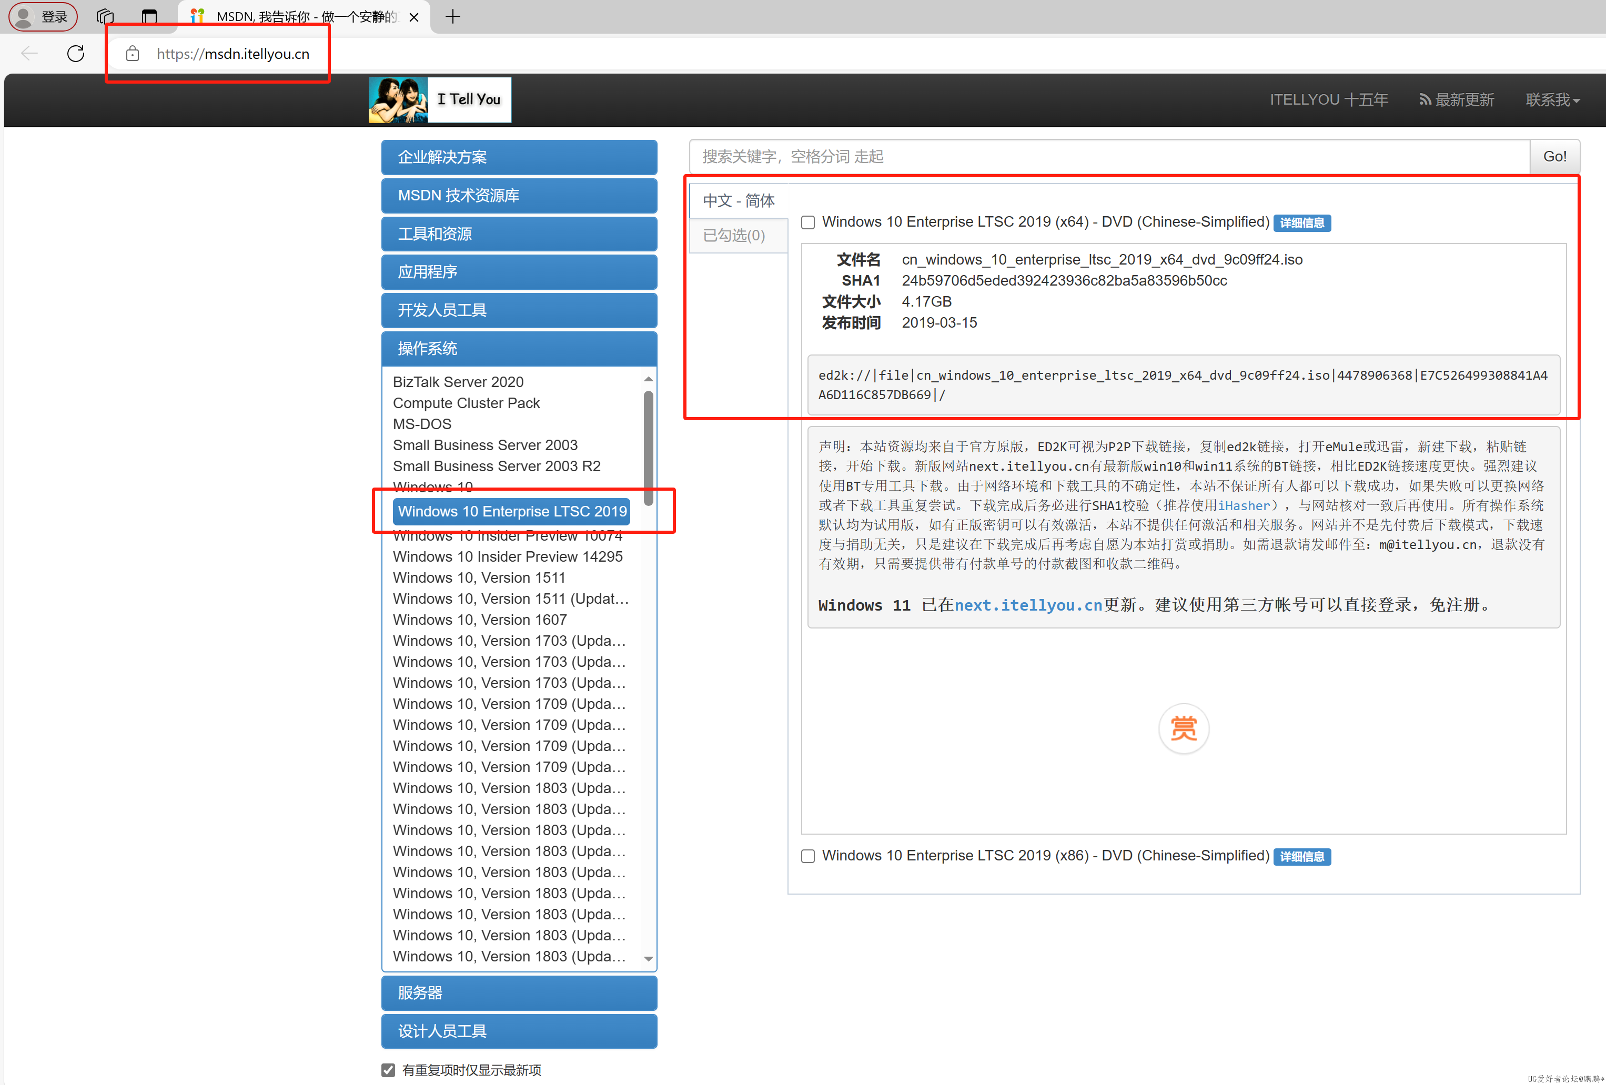Select Windows 10 Insider Preview 14295
The width and height of the screenshot is (1606, 1085).
point(508,557)
